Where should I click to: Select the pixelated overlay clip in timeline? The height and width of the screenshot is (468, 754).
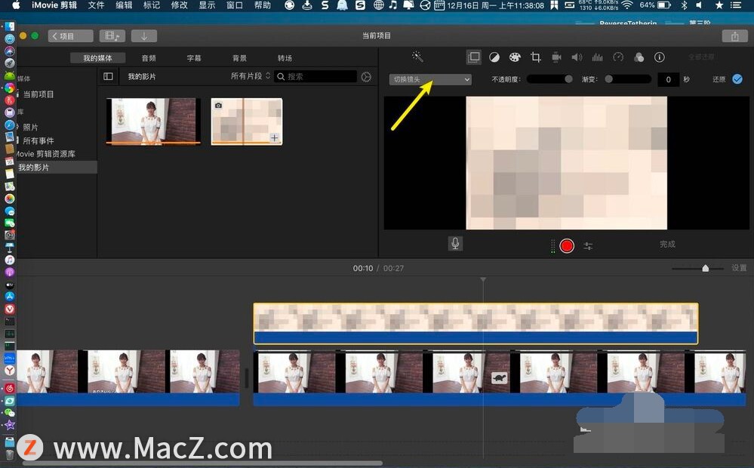475,323
